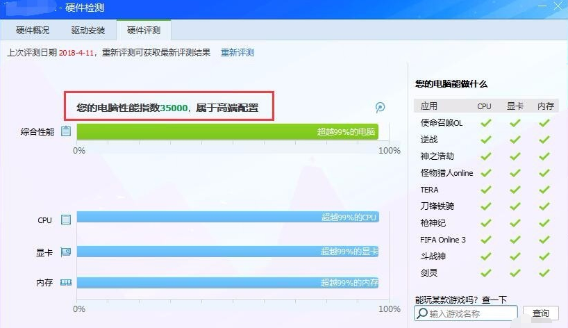Click the 内存 checkmark for 剑灵

pyautogui.click(x=544, y=273)
